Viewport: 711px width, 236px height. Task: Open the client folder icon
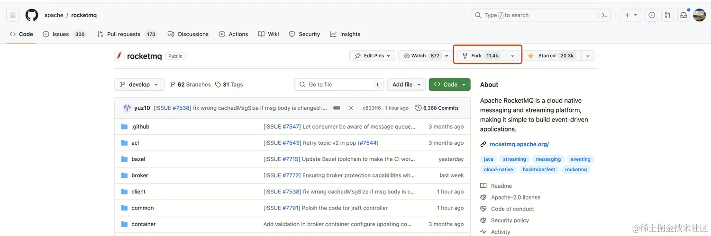tap(125, 192)
